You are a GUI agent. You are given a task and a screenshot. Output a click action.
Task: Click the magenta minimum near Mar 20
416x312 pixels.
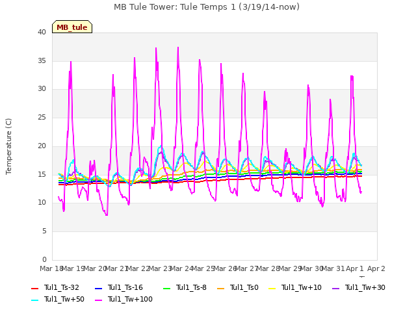point(107,215)
